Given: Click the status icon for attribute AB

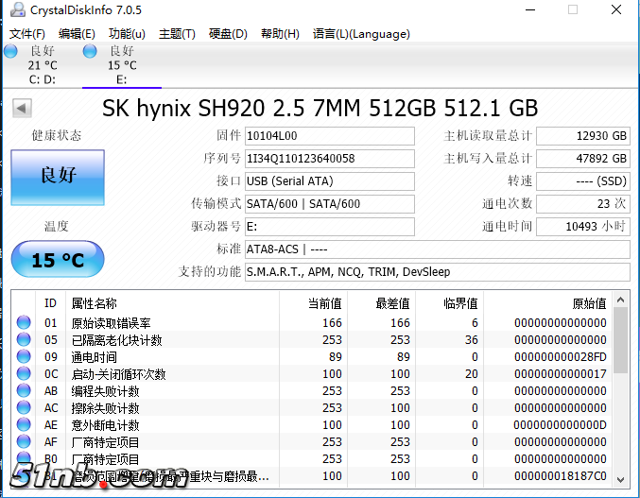Looking at the screenshot, I should point(24,391).
